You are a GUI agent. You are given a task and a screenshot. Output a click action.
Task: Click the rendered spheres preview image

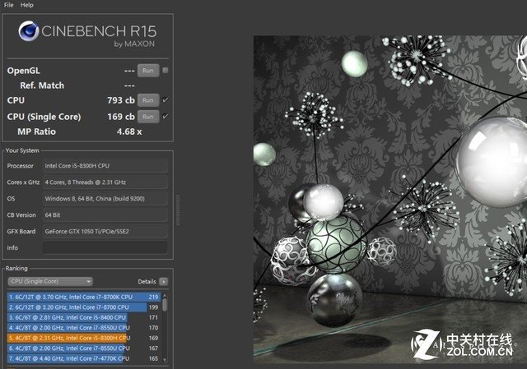pyautogui.click(x=389, y=197)
